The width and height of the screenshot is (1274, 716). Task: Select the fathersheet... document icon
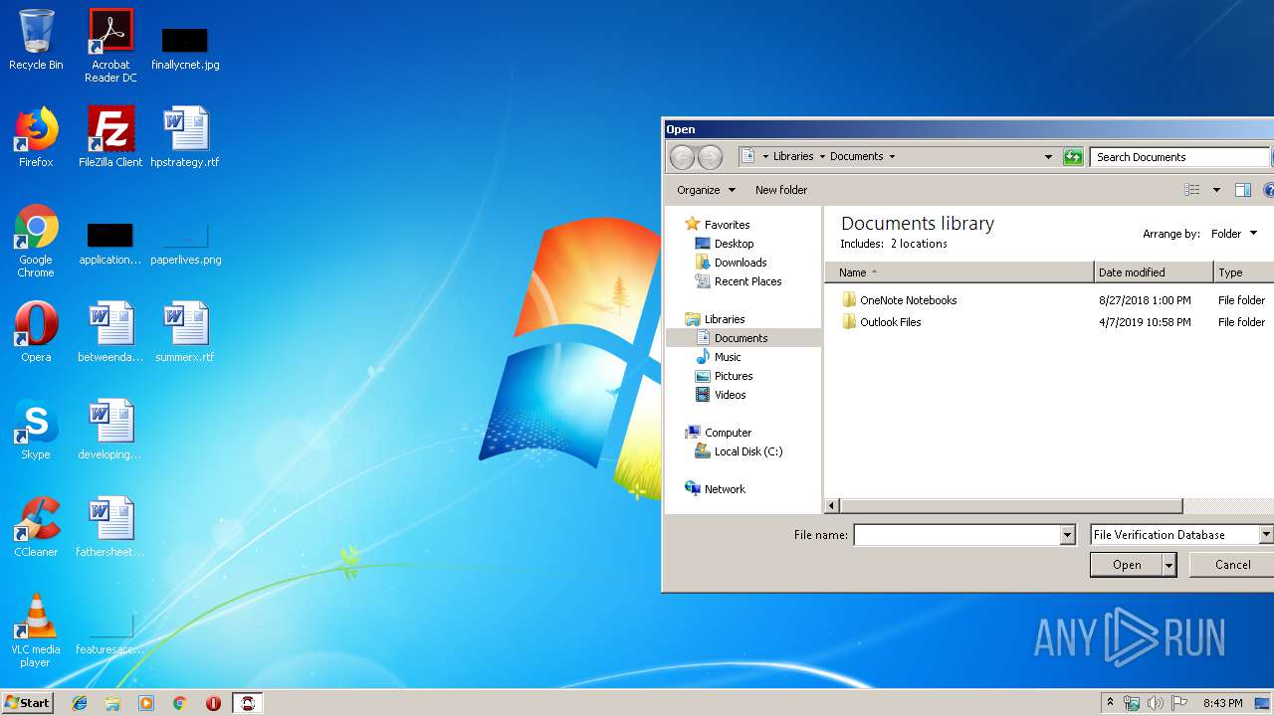tap(110, 526)
